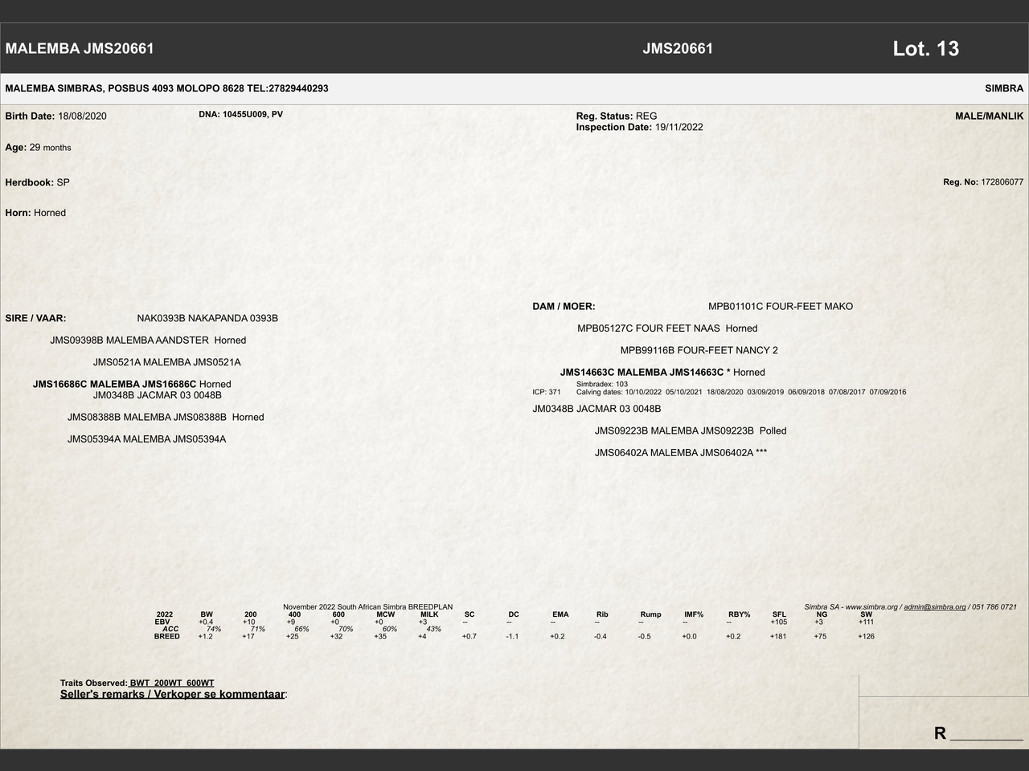Click Herdbook SP entry
The image size is (1029, 771).
[37, 182]
